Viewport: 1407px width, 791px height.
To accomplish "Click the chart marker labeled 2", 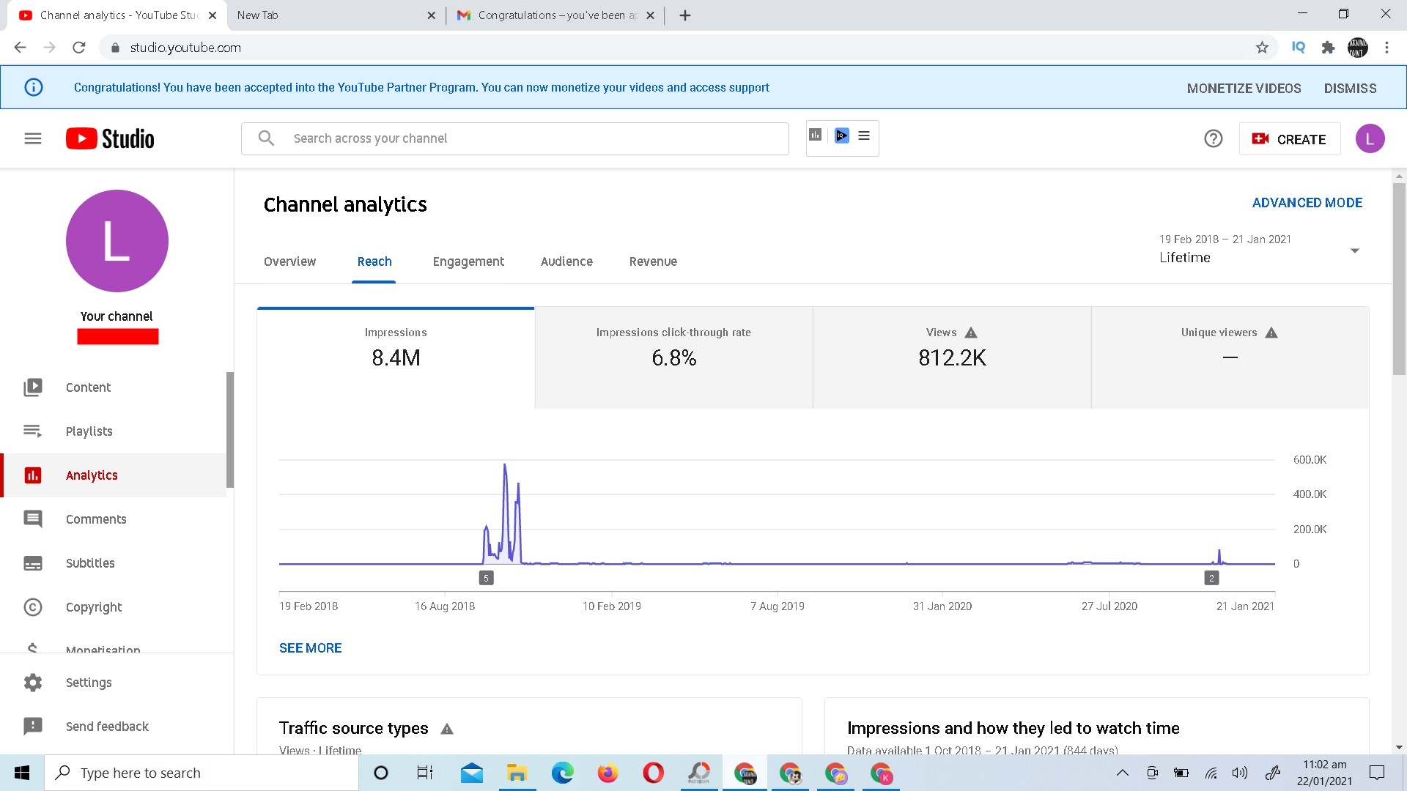I will coord(1211,578).
